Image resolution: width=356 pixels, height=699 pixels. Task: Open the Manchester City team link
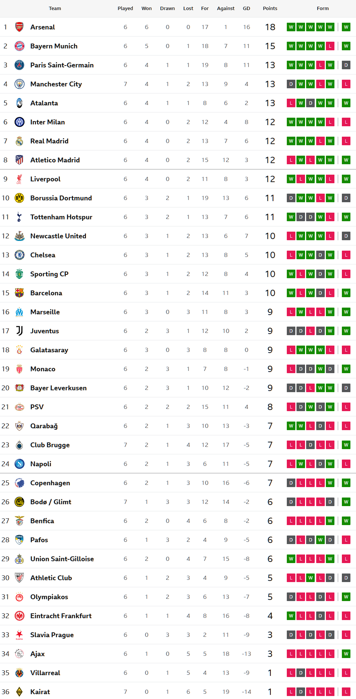coord(56,84)
